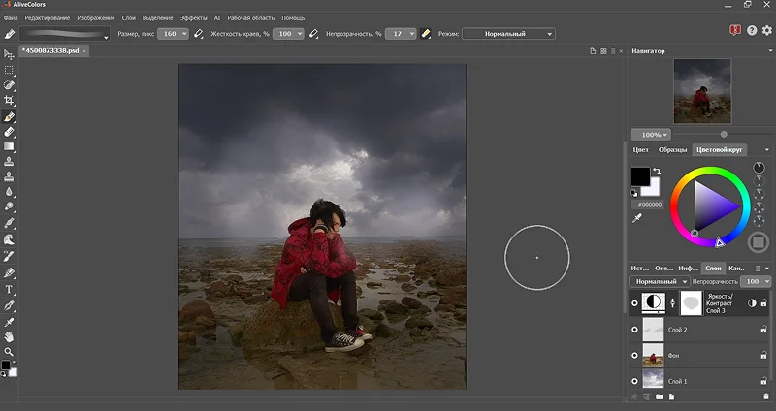Select the Smudge wave tool
The width and height of the screenshot is (776, 411).
tap(9, 239)
